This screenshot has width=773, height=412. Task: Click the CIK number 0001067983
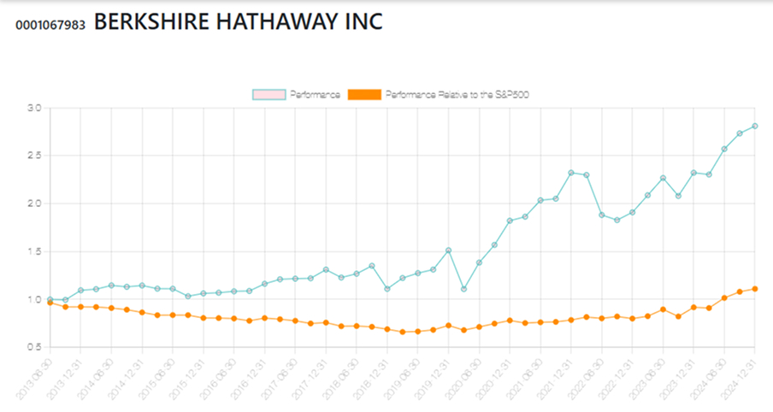click(50, 25)
